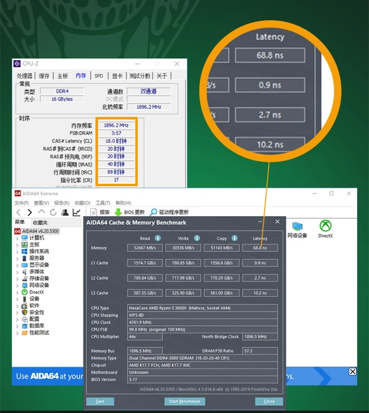Select DirectX in the AIDA64 tree

33,292
